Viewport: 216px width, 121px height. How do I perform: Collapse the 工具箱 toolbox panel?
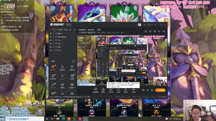pos(74,61)
